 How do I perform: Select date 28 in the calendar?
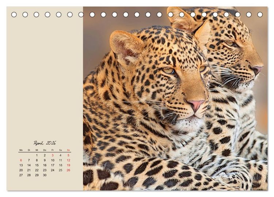[x=29, y=175]
